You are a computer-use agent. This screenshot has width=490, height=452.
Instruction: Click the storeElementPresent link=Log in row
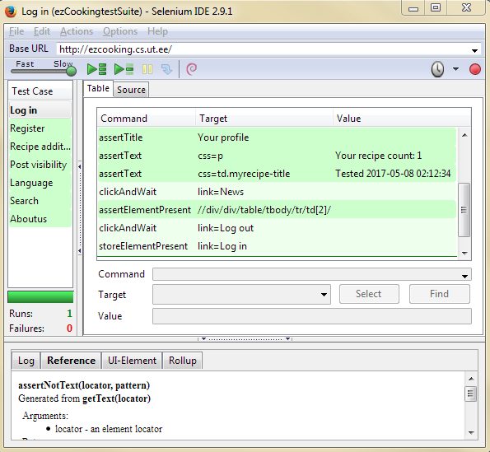[277, 246]
